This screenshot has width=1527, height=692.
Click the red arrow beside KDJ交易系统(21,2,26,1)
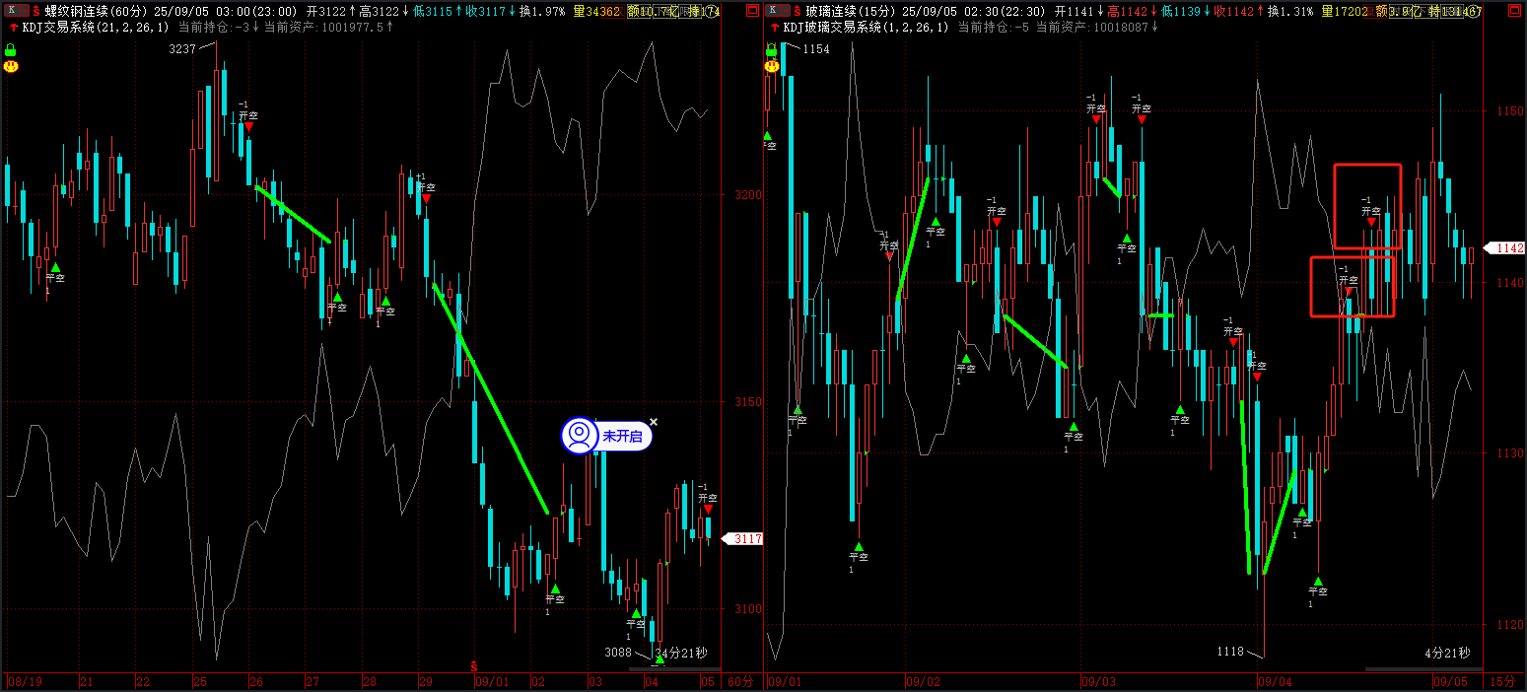coord(13,28)
